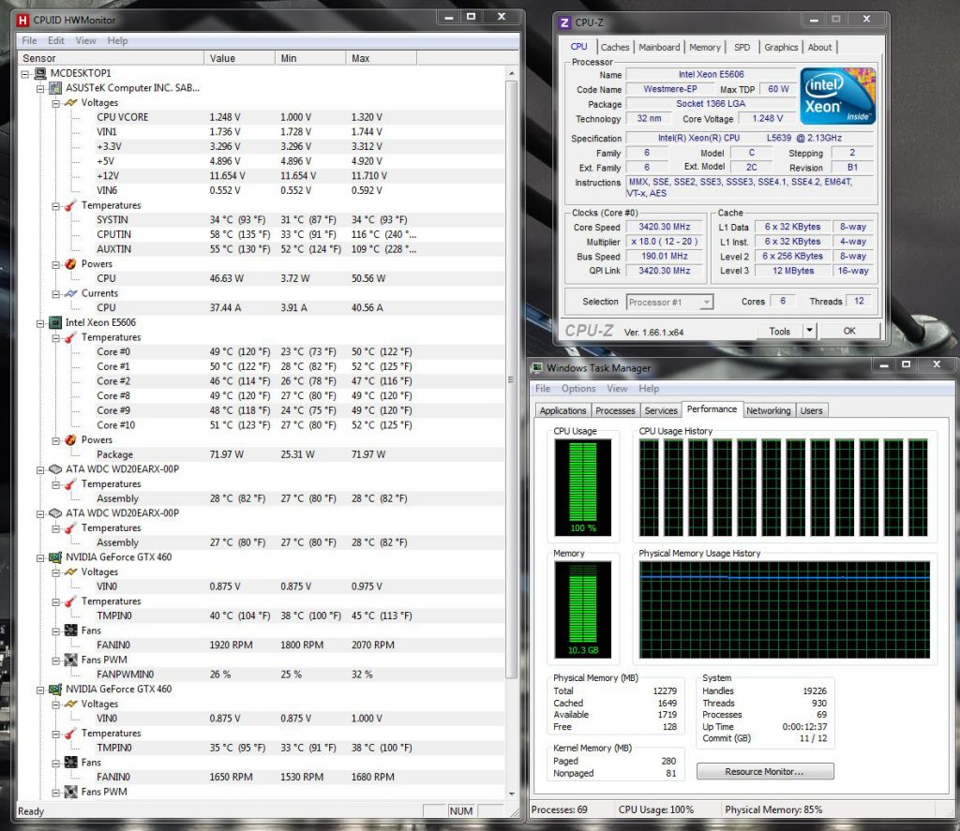This screenshot has width=960, height=831.
Task: Click the Fans icon above FANIN0 1920 RPM
Action: pos(71,631)
